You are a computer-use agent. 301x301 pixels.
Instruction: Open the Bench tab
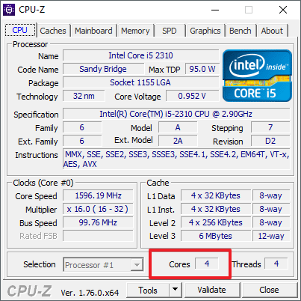pos(241,31)
